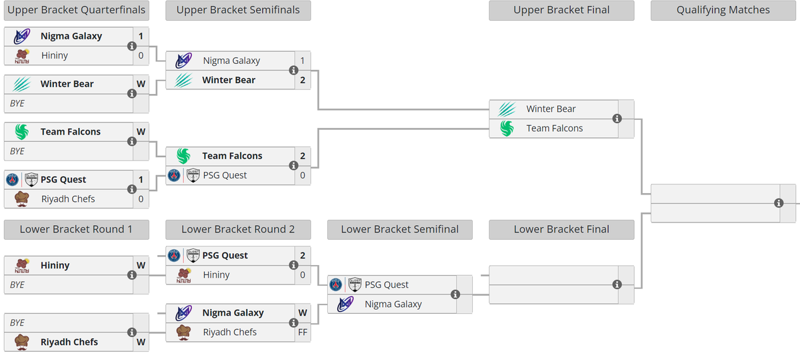Click Hininy logo in Lower Bracket Round 2

click(x=183, y=275)
